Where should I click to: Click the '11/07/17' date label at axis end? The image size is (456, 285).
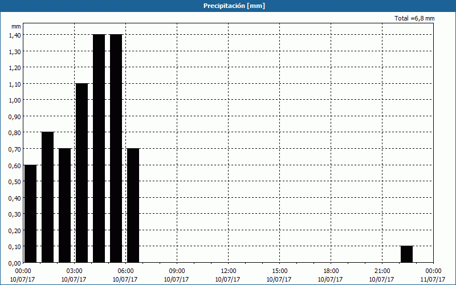coord(433,279)
